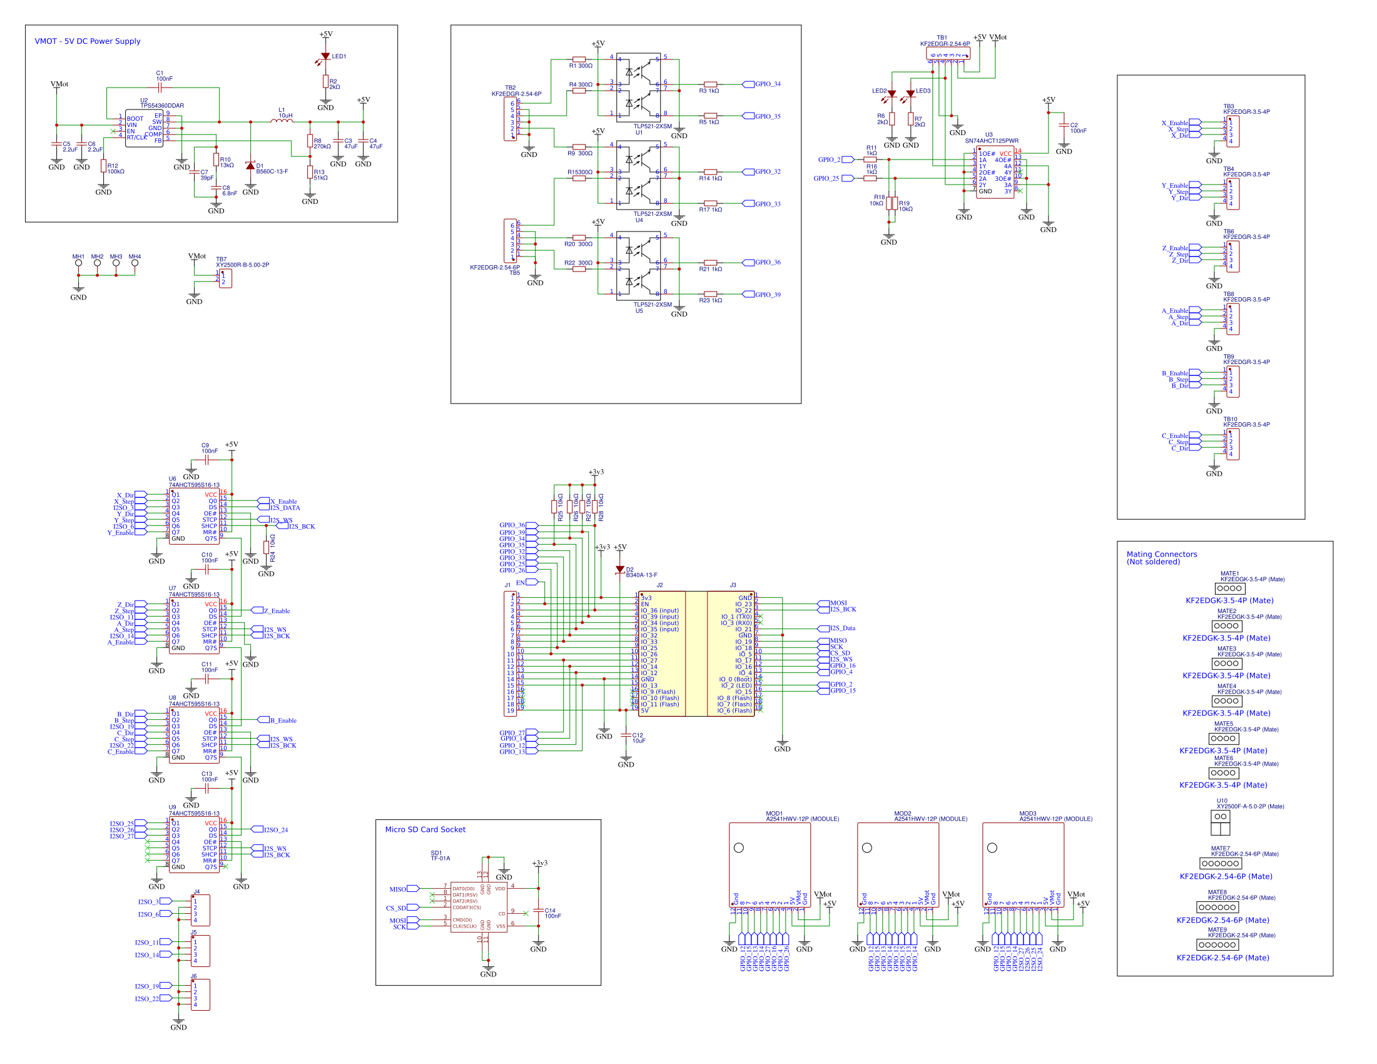
Task: Select the U10 XY2500F-A-5.0-2P mate symbol
Action: [x=1221, y=823]
